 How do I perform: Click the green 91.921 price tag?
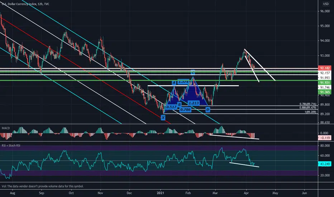(325, 83)
